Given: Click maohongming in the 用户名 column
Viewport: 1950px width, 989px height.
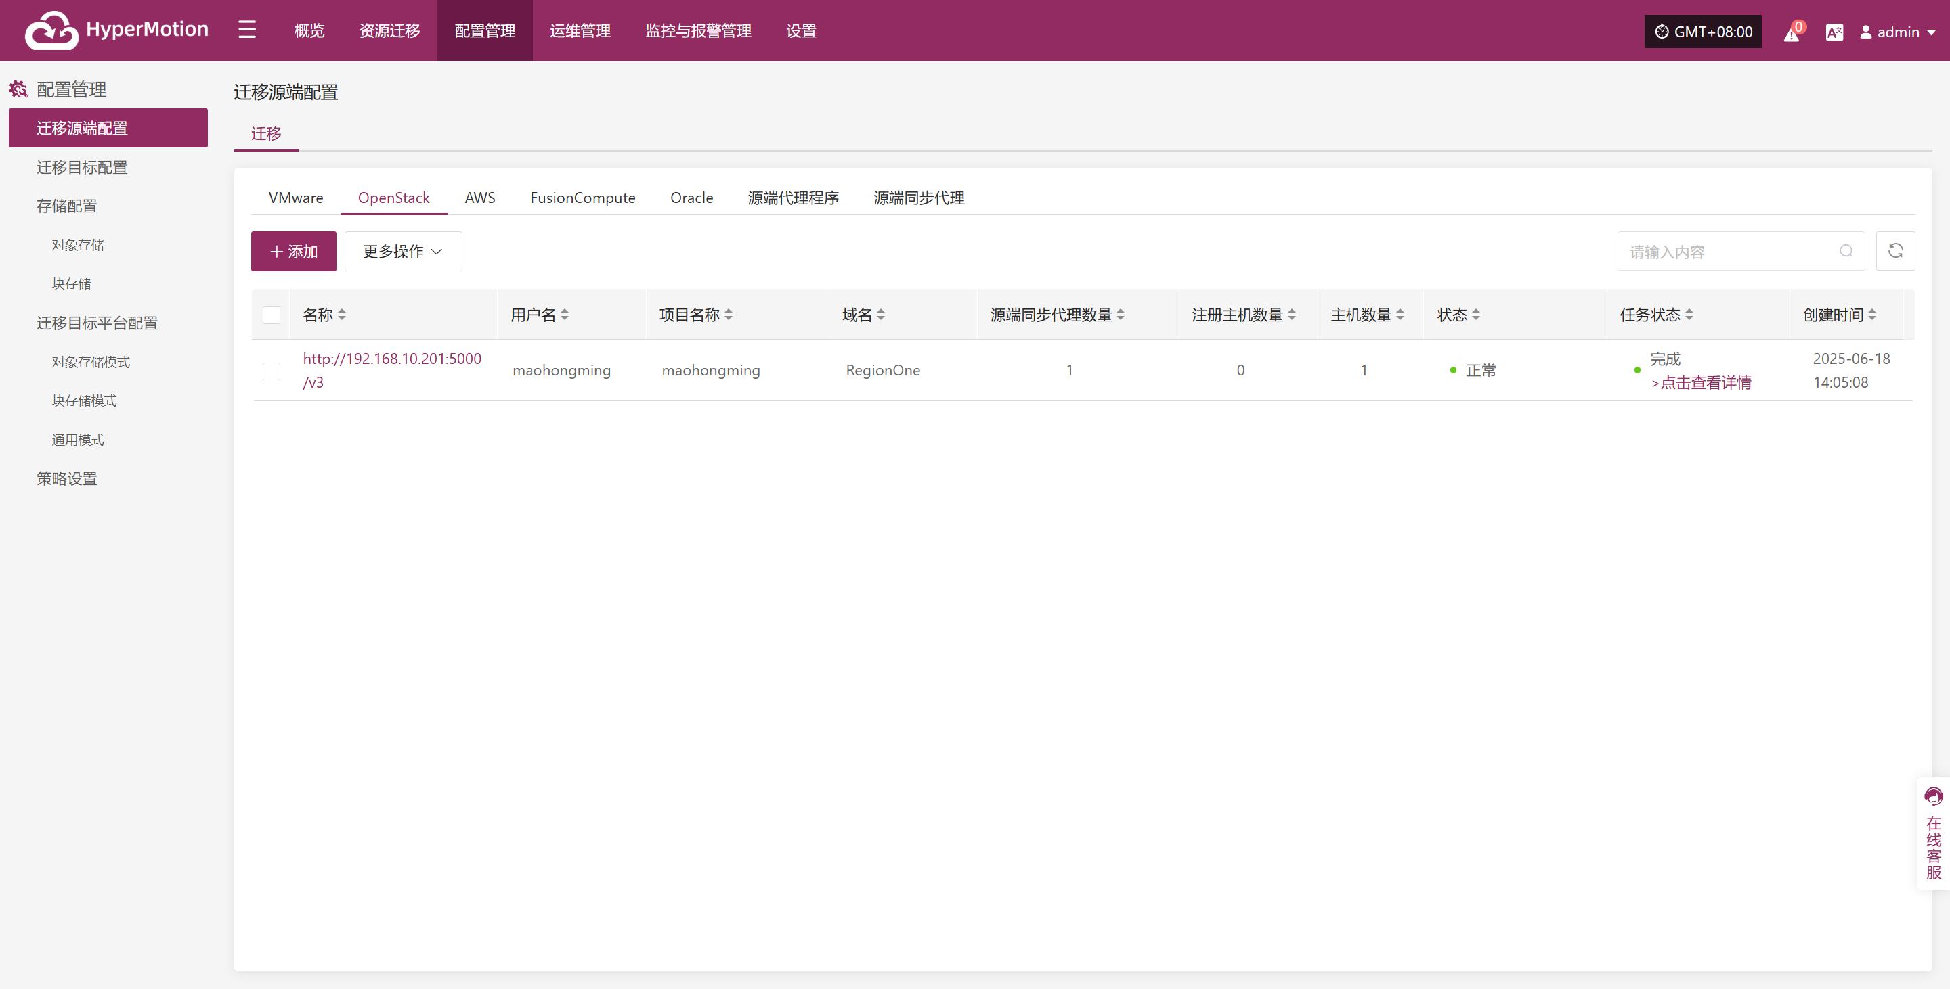Looking at the screenshot, I should [x=562, y=371].
